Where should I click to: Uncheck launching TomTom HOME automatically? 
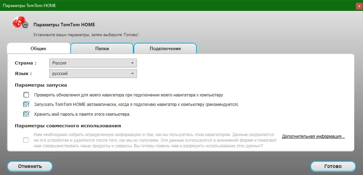point(26,104)
